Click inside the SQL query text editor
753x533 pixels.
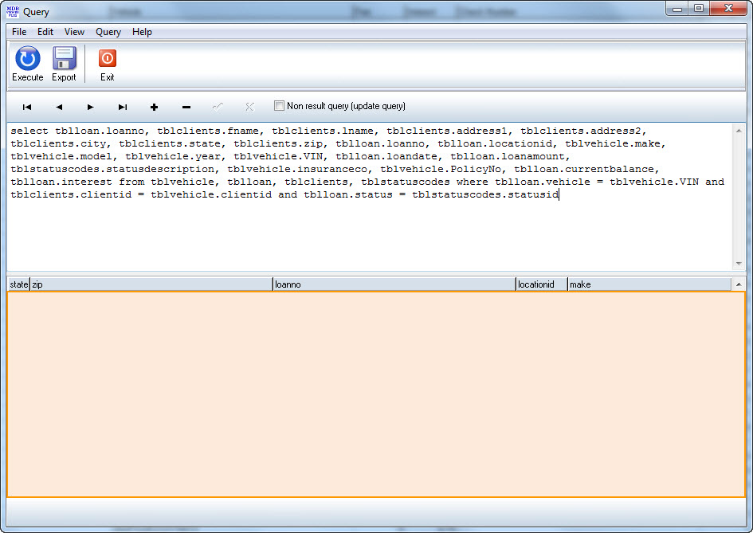coord(367,231)
